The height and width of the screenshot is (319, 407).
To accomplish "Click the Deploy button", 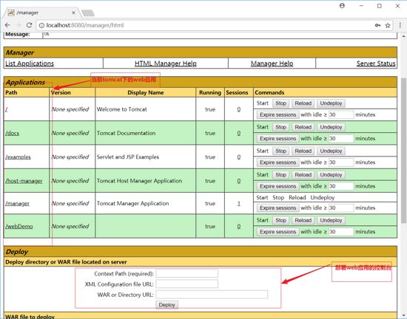I will click(x=166, y=305).
